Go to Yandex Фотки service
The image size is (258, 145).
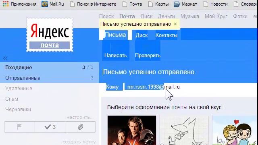[x=240, y=16]
